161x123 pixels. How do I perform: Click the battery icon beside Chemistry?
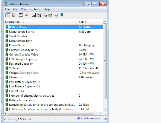point(7,77)
